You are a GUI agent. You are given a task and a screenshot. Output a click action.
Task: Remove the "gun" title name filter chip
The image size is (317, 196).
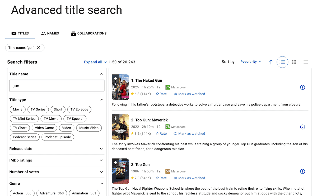[39, 48]
